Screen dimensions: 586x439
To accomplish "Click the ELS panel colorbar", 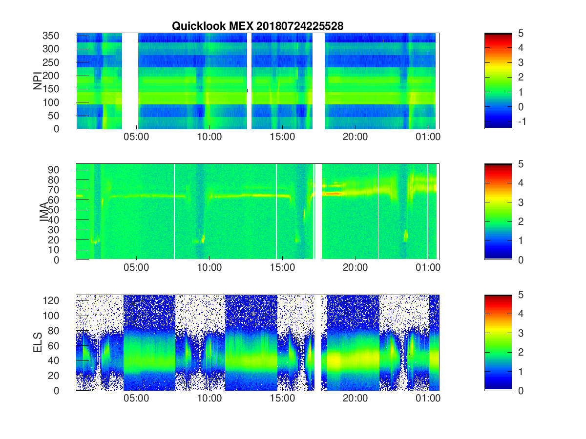I will click(498, 342).
